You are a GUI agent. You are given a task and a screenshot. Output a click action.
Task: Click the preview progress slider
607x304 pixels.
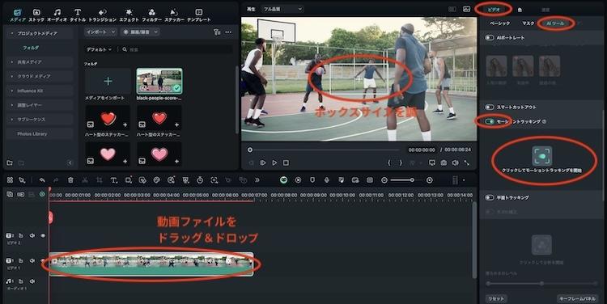(325, 150)
